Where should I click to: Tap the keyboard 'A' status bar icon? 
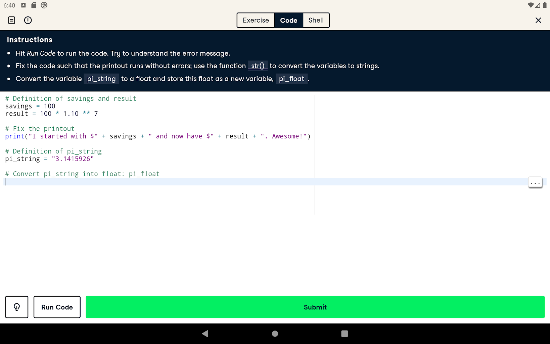[24, 5]
